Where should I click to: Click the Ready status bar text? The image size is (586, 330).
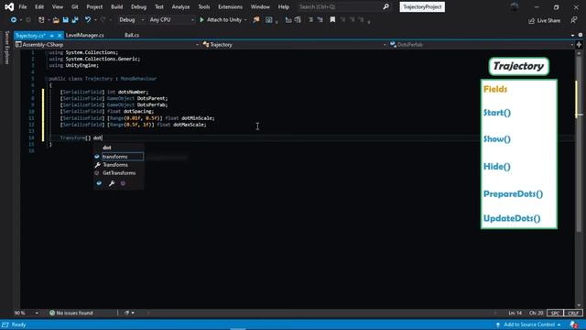pyautogui.click(x=18, y=324)
